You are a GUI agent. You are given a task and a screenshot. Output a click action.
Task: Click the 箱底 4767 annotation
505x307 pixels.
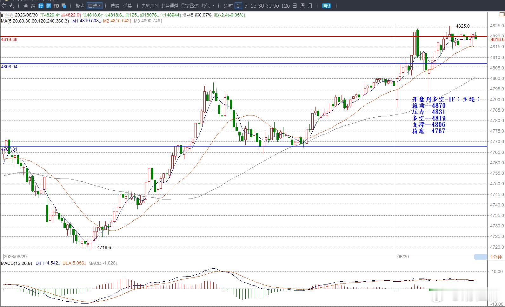tap(429, 131)
